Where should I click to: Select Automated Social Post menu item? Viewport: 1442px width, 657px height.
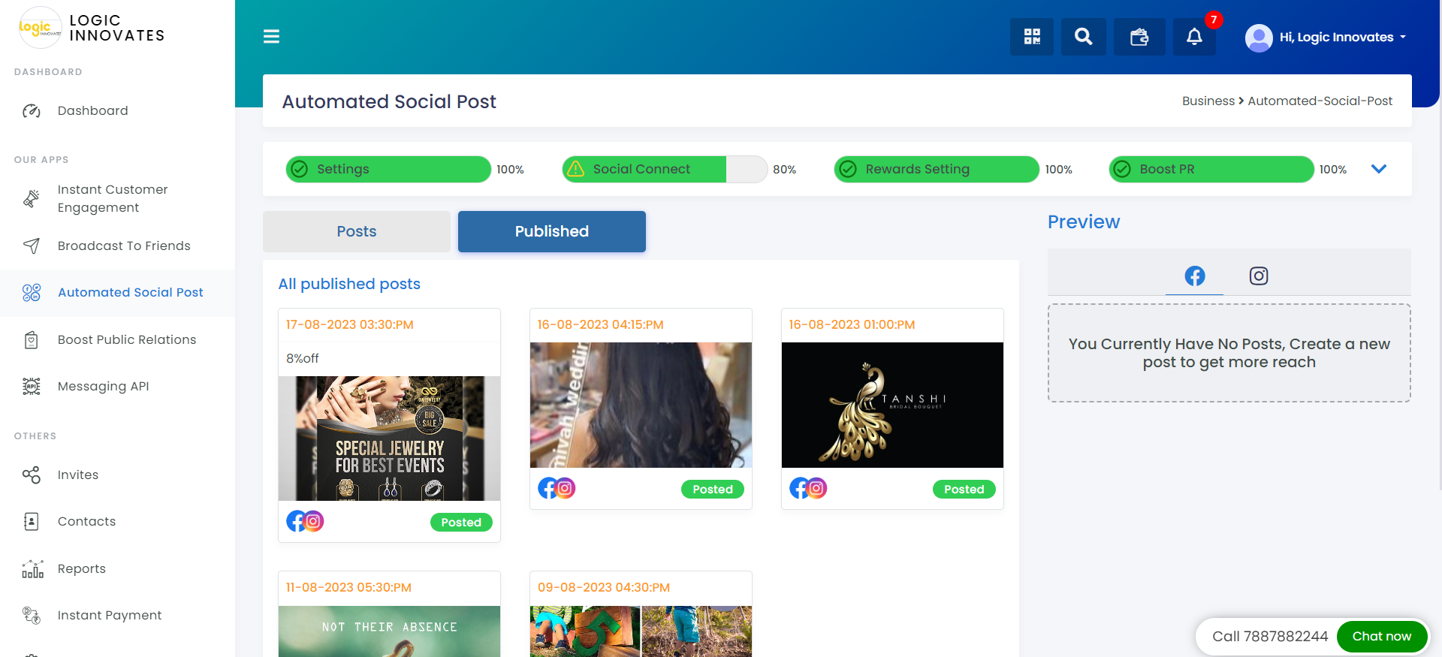coord(131,293)
